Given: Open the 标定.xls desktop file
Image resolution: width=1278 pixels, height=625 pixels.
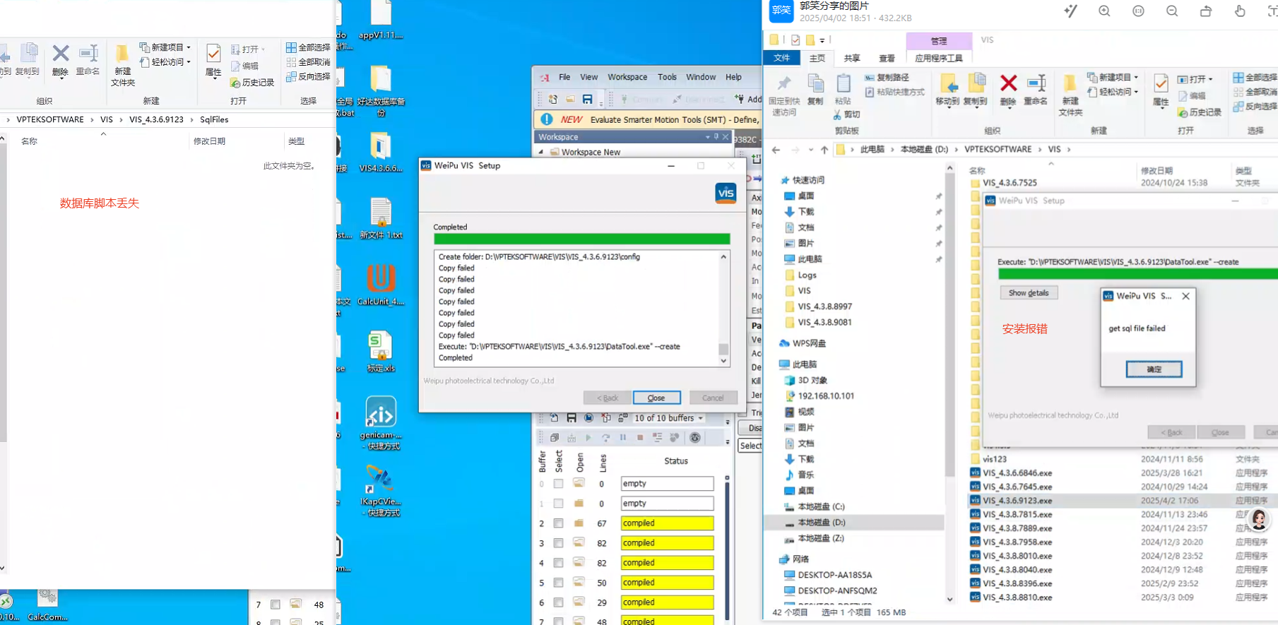Looking at the screenshot, I should 381,352.
